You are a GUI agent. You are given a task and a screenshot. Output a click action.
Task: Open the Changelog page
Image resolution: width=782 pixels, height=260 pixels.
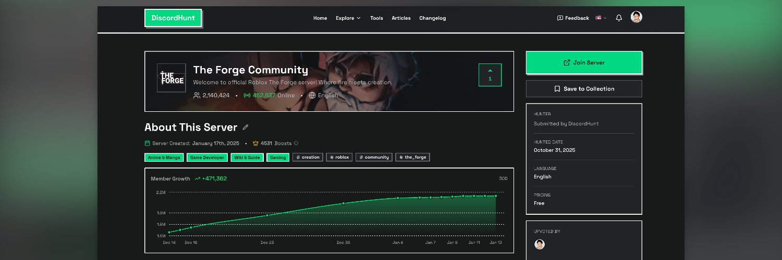432,18
